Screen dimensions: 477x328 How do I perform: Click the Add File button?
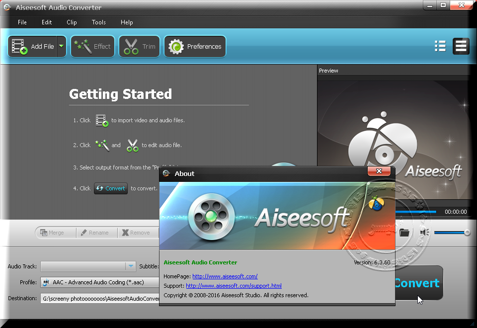(32, 47)
